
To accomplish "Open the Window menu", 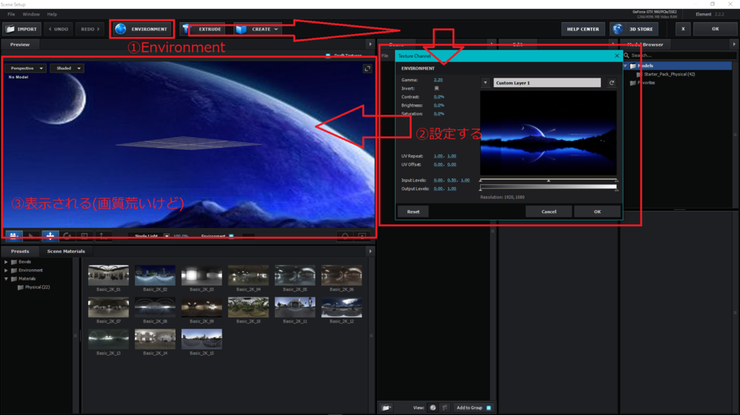I will coord(31,14).
